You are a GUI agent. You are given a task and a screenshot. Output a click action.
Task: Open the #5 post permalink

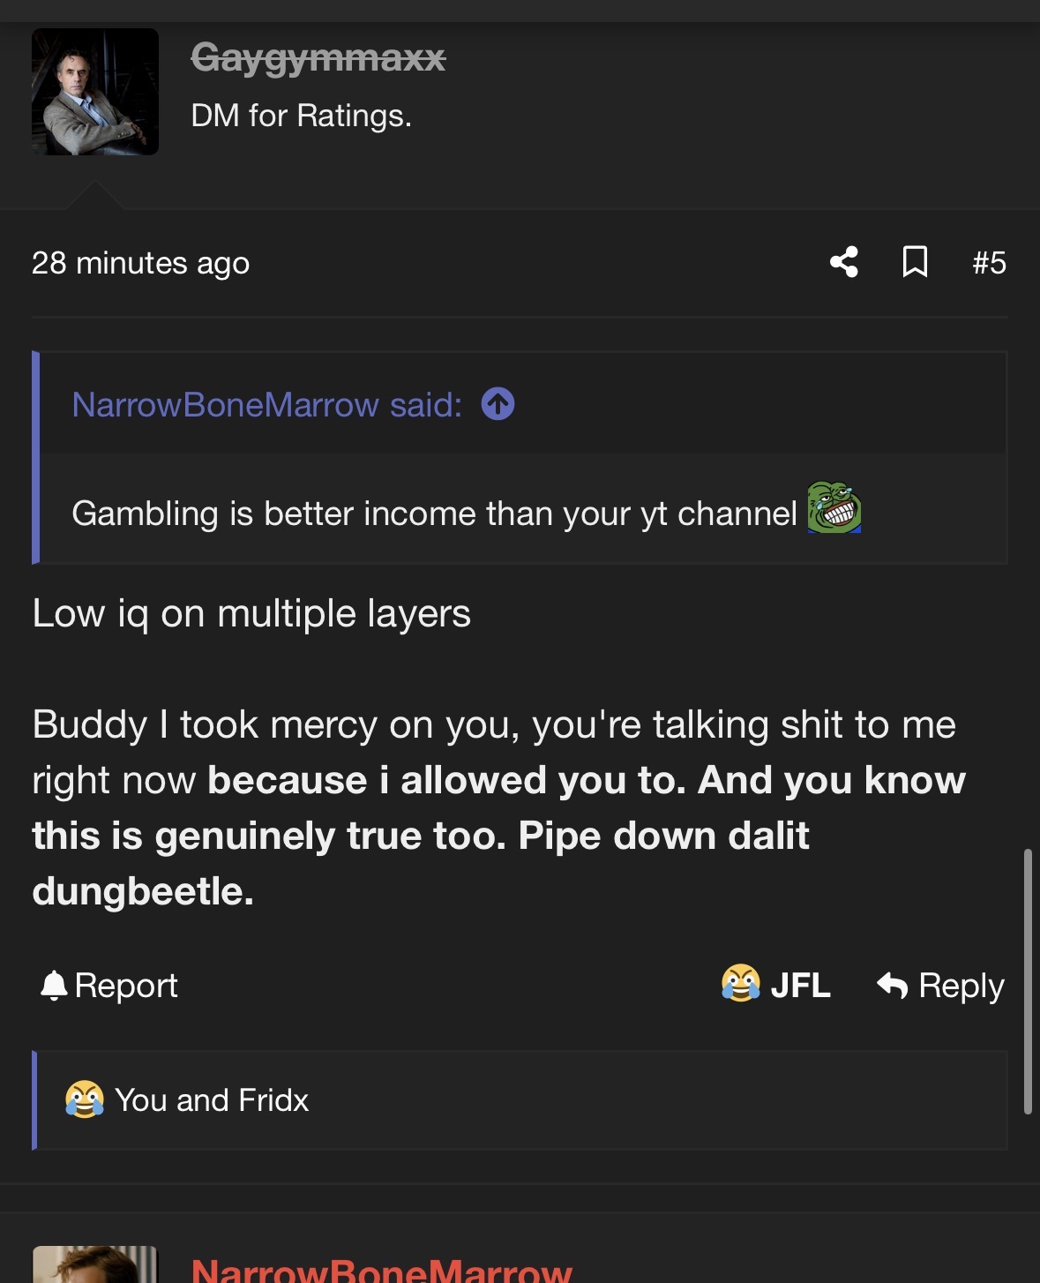click(x=989, y=262)
